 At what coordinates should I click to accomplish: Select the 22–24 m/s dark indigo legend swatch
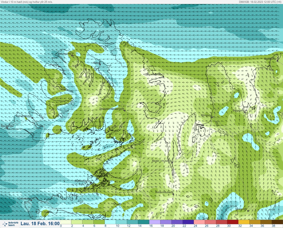(188, 222)
